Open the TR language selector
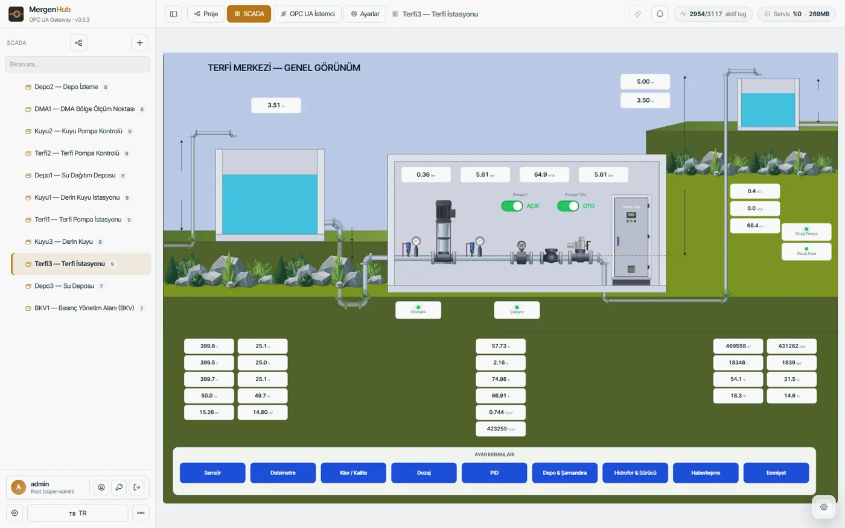845x528 pixels. click(x=78, y=514)
